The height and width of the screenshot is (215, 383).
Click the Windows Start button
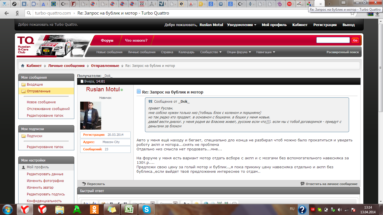point(7,209)
